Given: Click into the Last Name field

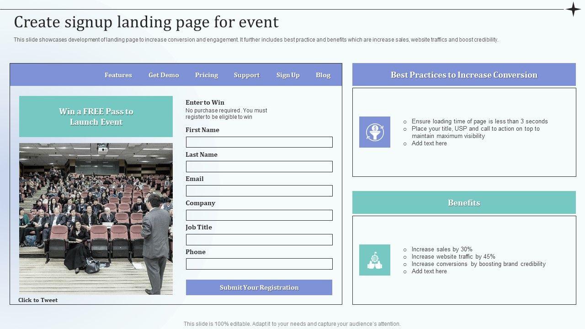Looking at the screenshot, I should pos(259,166).
